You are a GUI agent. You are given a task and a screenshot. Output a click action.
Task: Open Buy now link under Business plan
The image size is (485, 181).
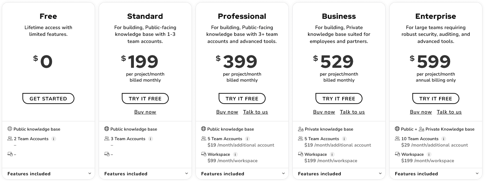[x=324, y=112]
